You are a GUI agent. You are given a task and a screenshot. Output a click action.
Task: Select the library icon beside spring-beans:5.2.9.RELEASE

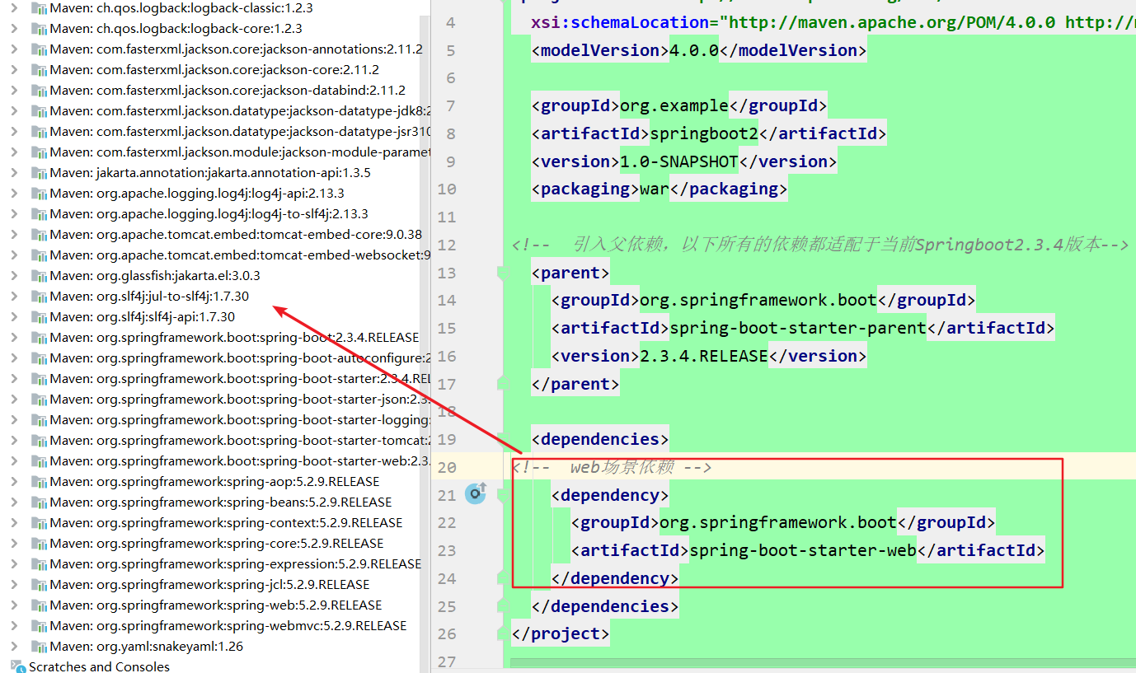pyautogui.click(x=38, y=502)
